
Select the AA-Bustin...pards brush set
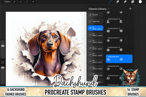coord(96,48)
